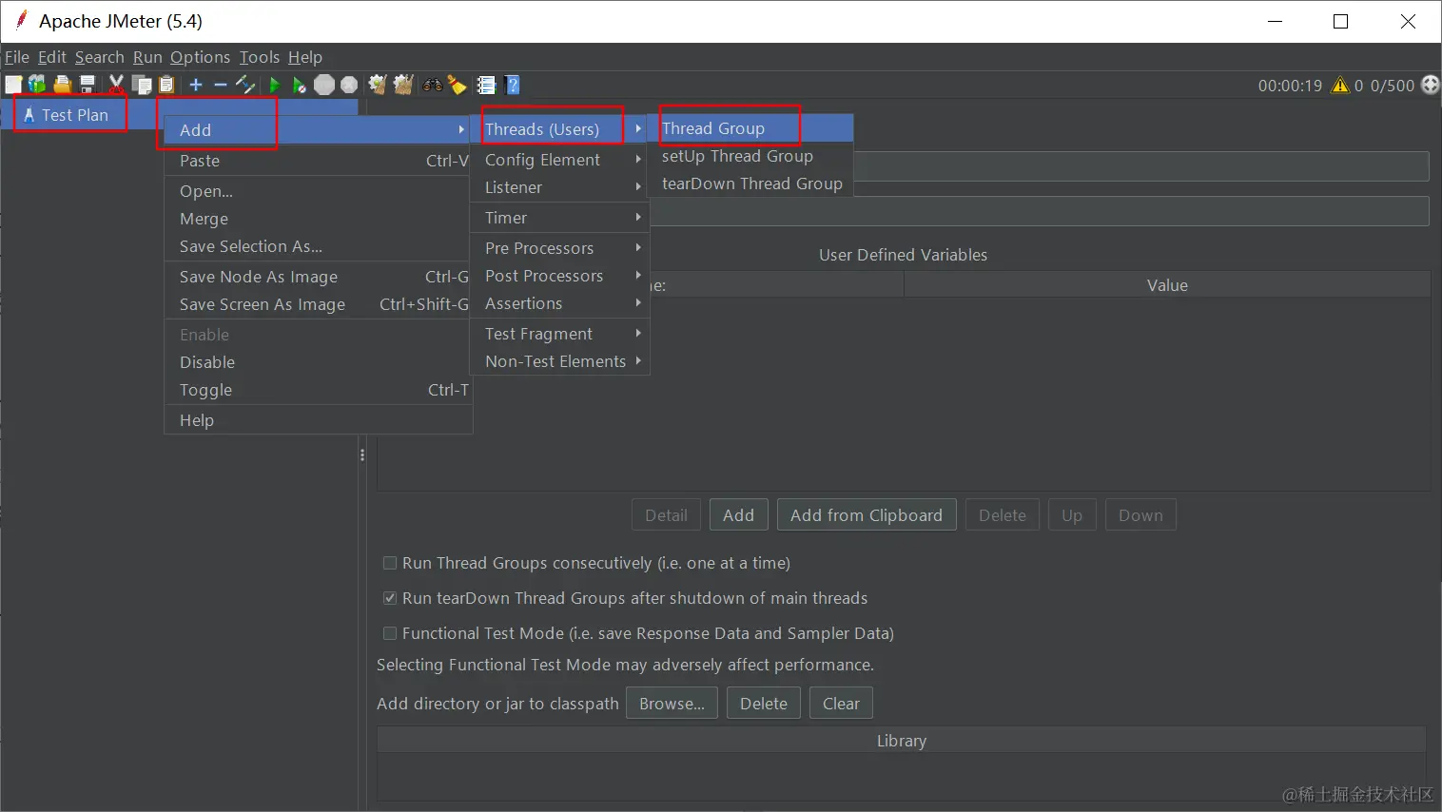Image resolution: width=1442 pixels, height=812 pixels.
Task: Uncheck Run tearDown Thread Groups after shutdown
Action: click(x=390, y=598)
